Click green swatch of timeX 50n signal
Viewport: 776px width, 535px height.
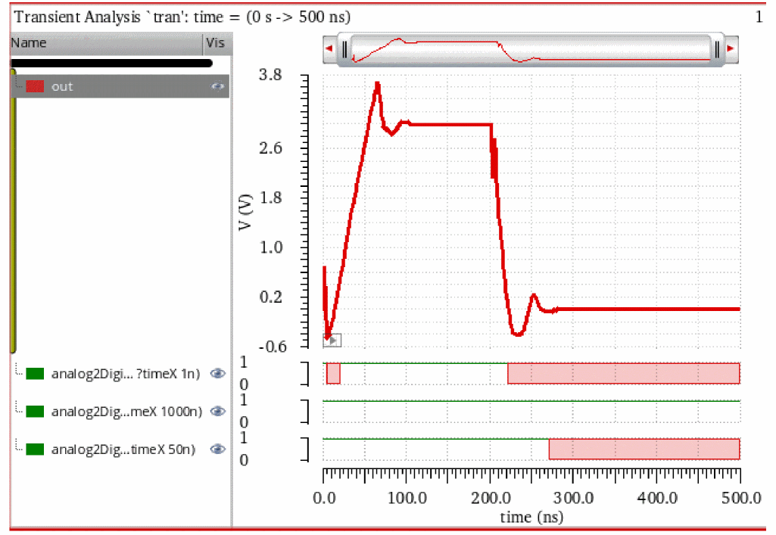[35, 449]
